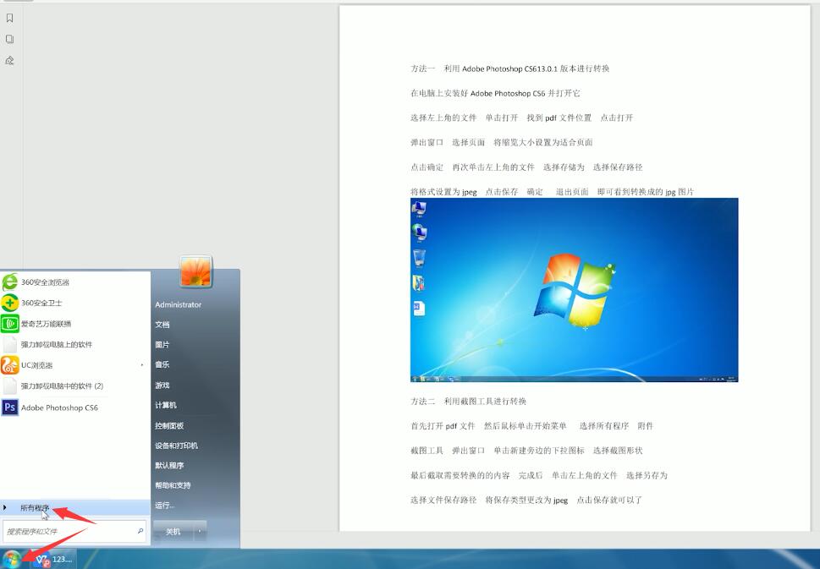Open the arrow menu beside 关机
The image size is (820, 569).
click(199, 532)
